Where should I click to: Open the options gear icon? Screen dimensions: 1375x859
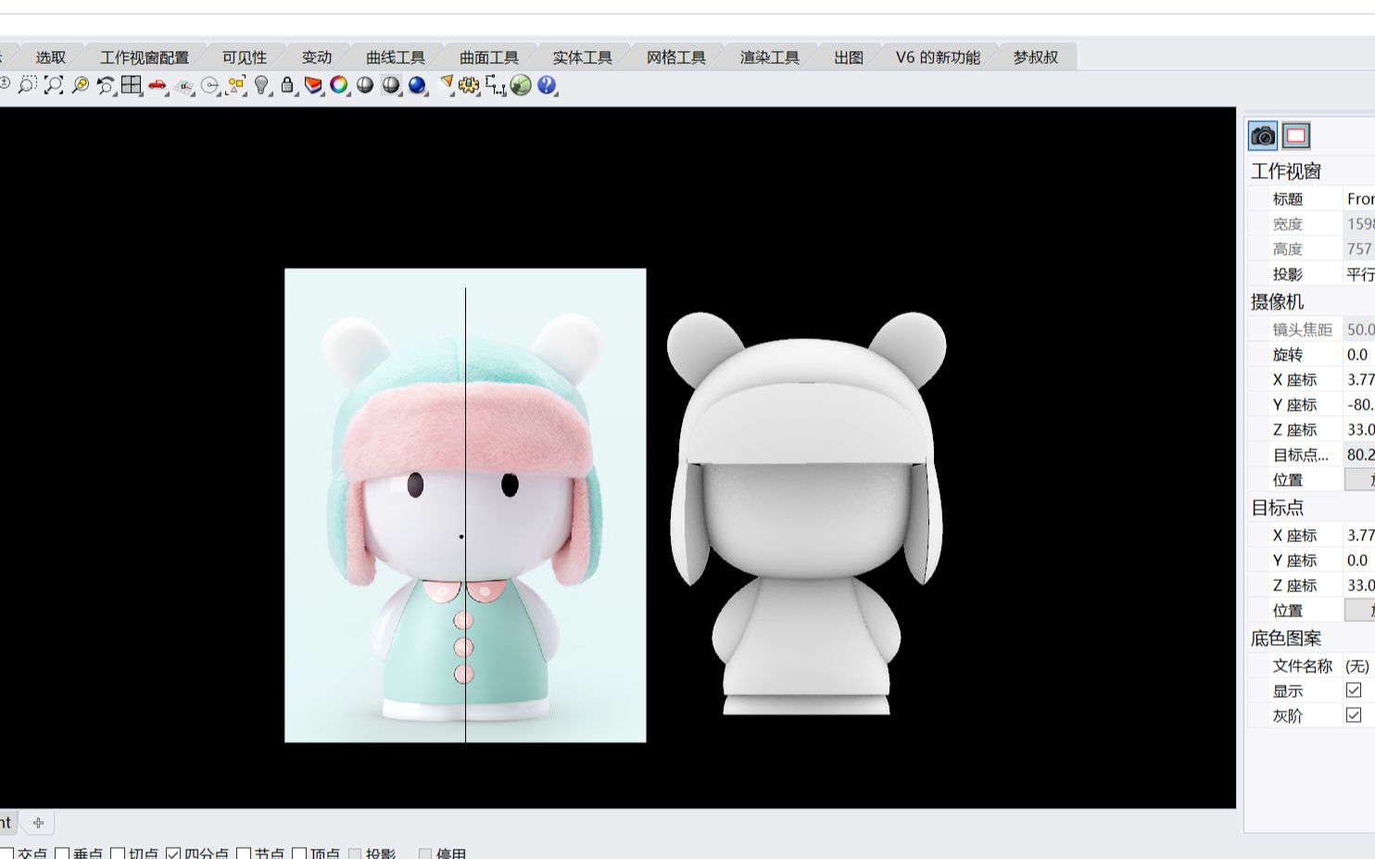click(x=469, y=85)
